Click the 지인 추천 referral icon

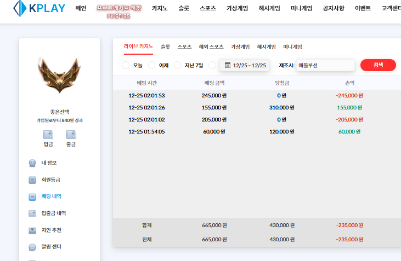pyautogui.click(x=32, y=230)
